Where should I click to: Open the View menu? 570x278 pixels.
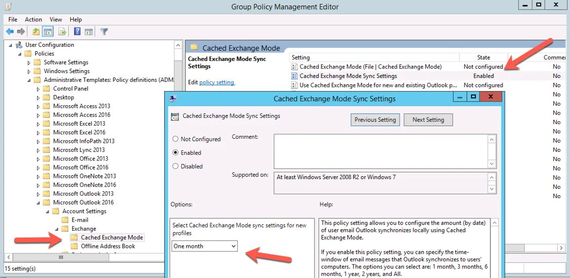pyautogui.click(x=56, y=19)
